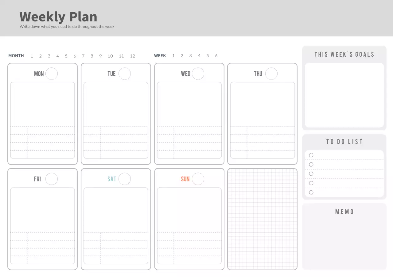Click the date circle beside TUE
This screenshot has height=277, width=393.
[x=125, y=74]
